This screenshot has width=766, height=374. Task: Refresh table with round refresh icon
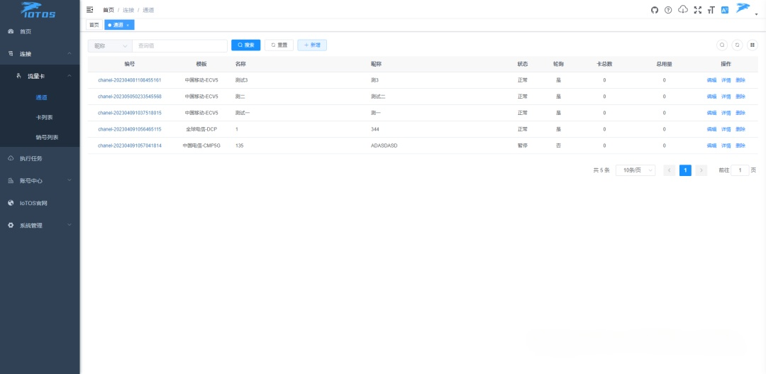[x=737, y=45]
